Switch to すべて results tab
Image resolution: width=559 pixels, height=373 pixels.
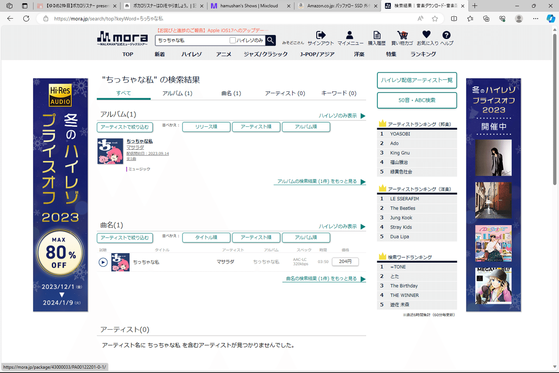click(123, 93)
